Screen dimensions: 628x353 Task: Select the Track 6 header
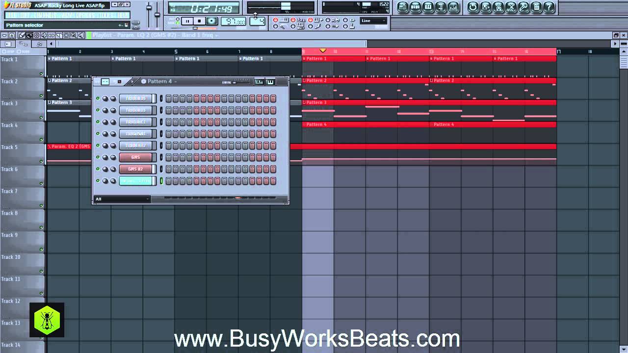[23, 176]
